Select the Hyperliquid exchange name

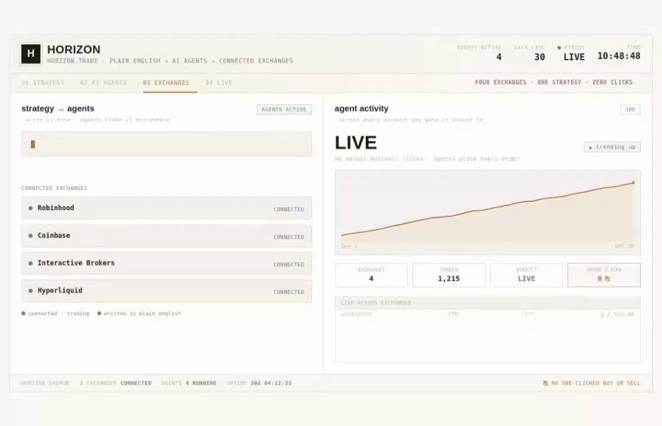pyautogui.click(x=60, y=291)
